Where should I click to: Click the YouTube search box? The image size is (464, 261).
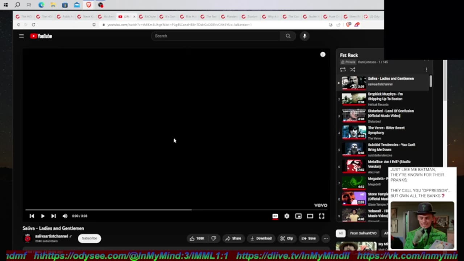pos(216,36)
